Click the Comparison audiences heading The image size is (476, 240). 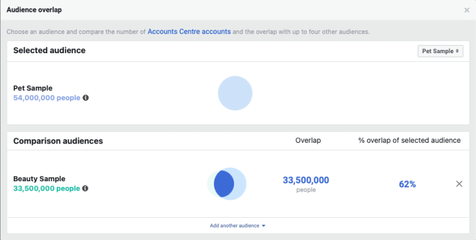(58, 141)
